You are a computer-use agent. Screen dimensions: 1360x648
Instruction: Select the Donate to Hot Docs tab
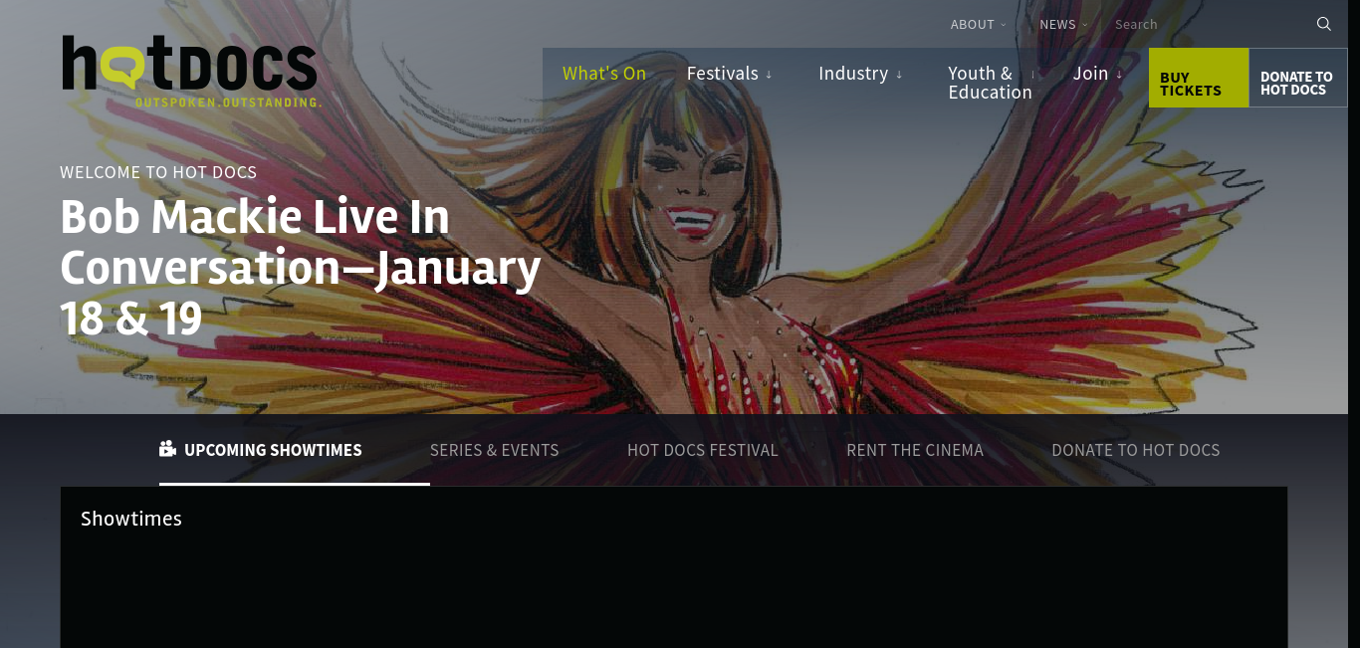click(1136, 450)
